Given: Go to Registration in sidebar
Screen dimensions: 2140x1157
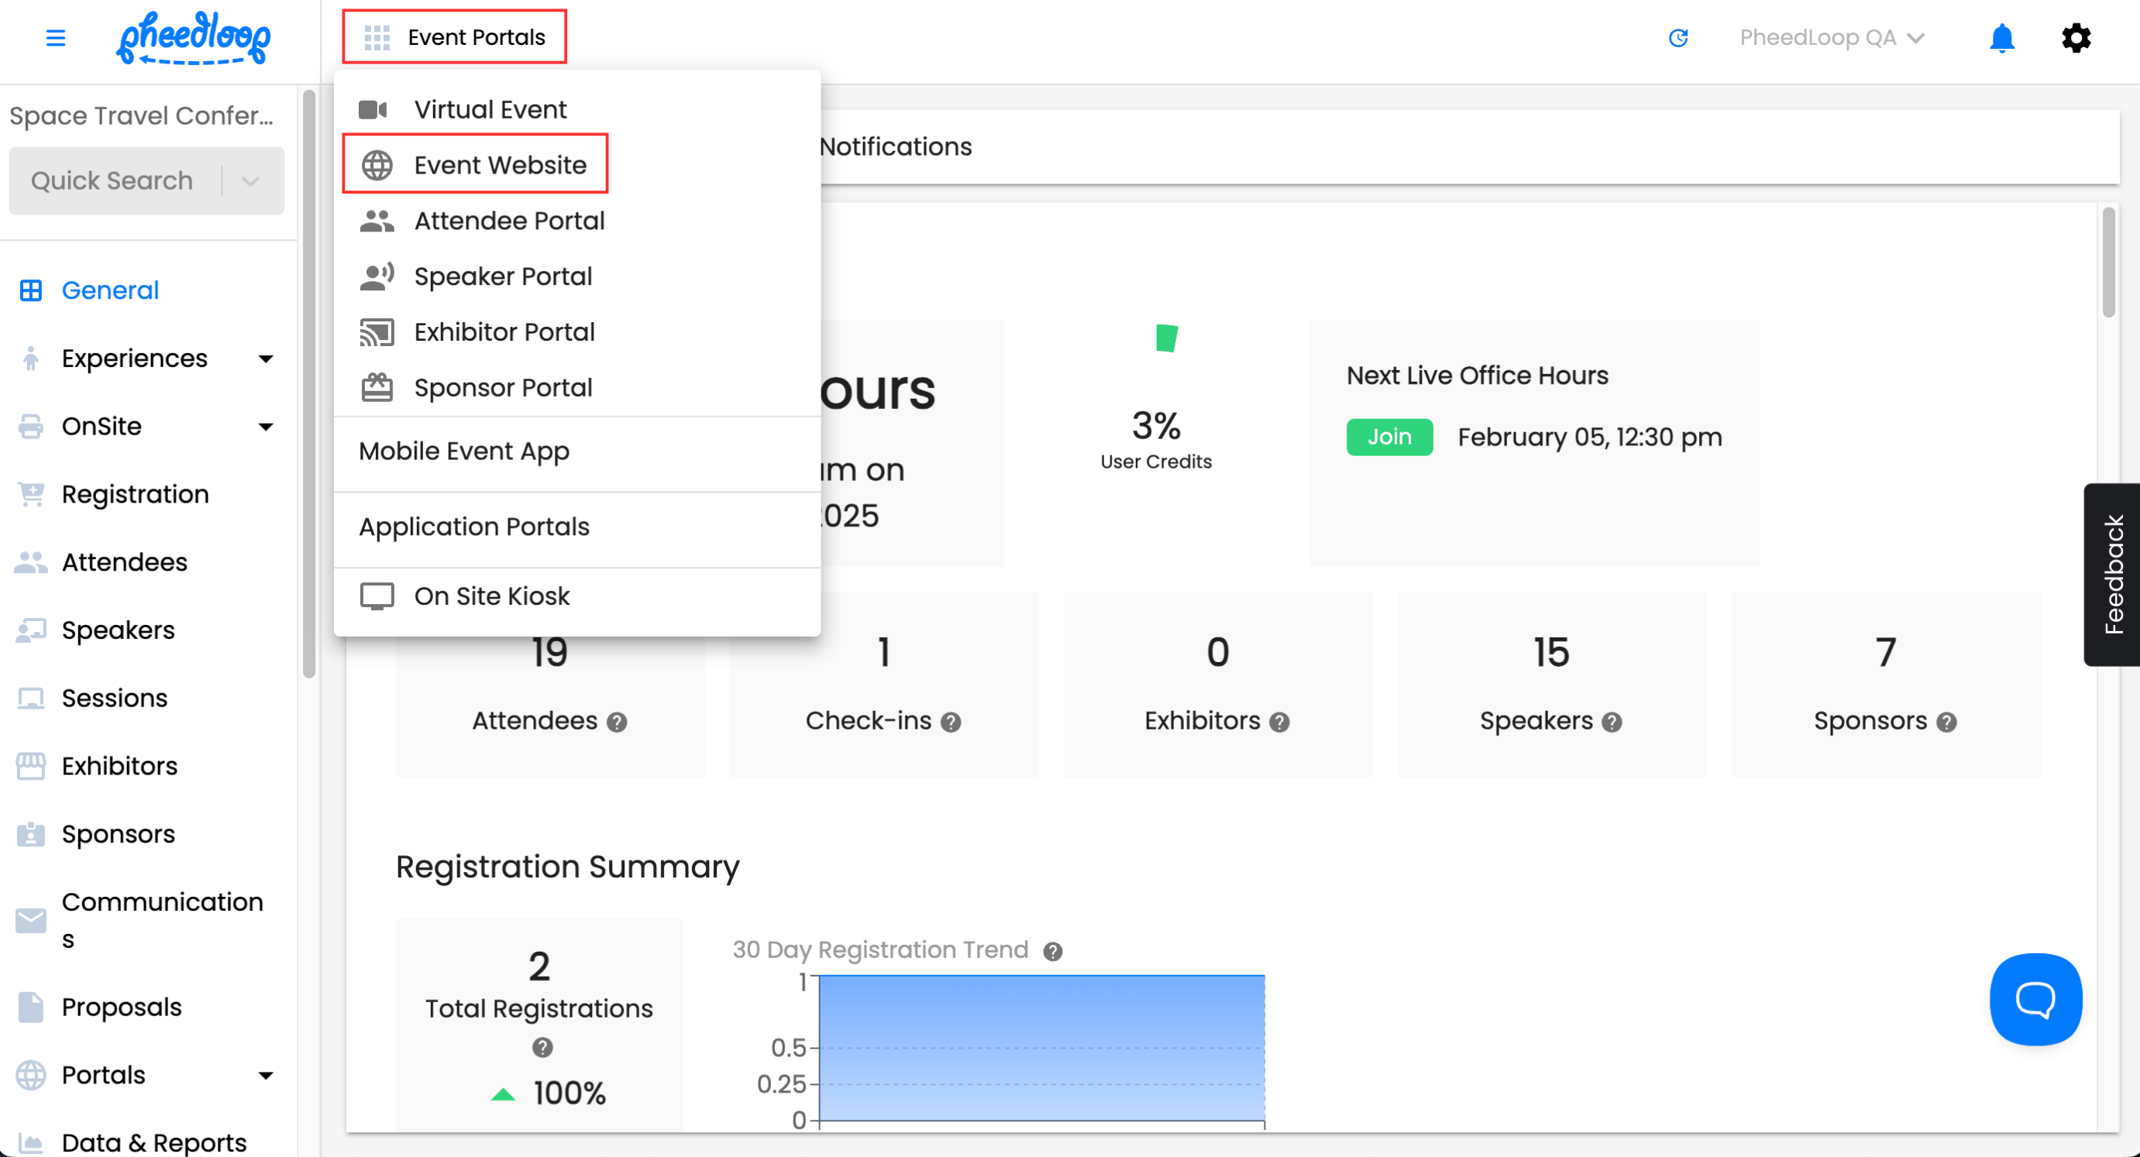Looking at the screenshot, I should click(x=135, y=494).
